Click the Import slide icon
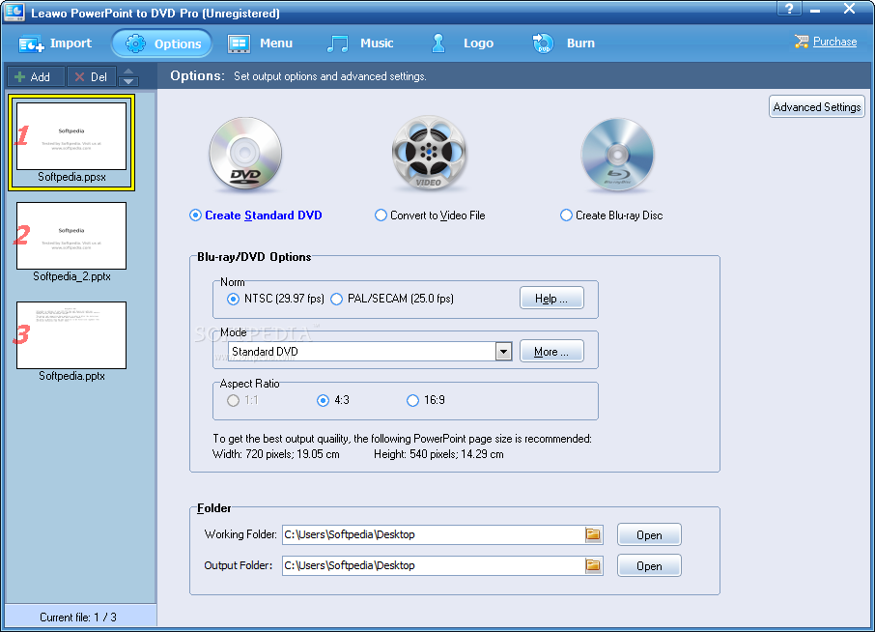This screenshot has width=875, height=632. tap(31, 44)
